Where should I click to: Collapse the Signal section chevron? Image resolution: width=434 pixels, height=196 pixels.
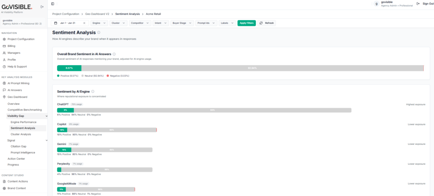(x=46, y=141)
